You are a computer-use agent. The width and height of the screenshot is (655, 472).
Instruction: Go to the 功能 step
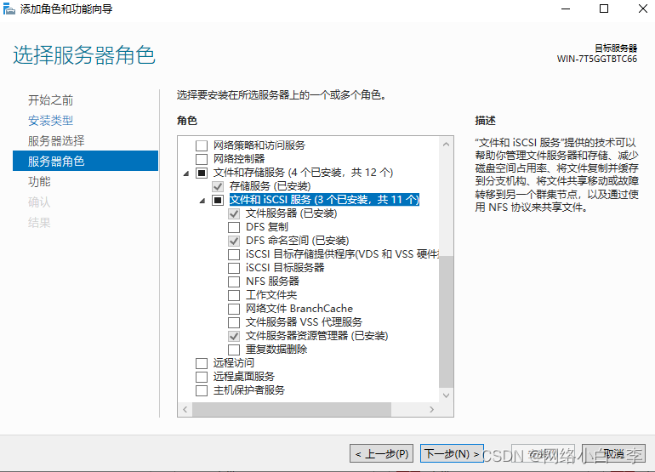click(x=39, y=181)
